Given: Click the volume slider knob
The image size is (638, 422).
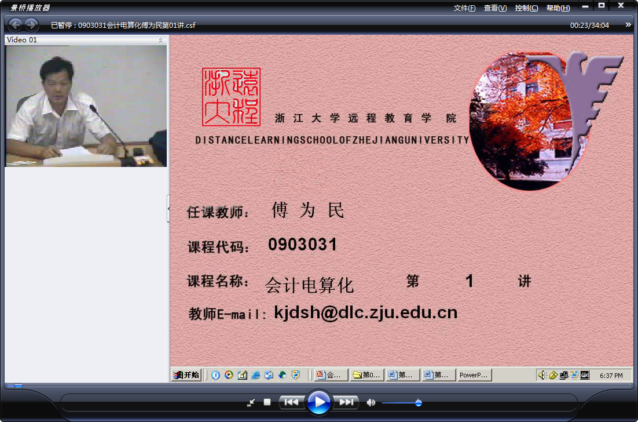Looking at the screenshot, I should coord(418,403).
